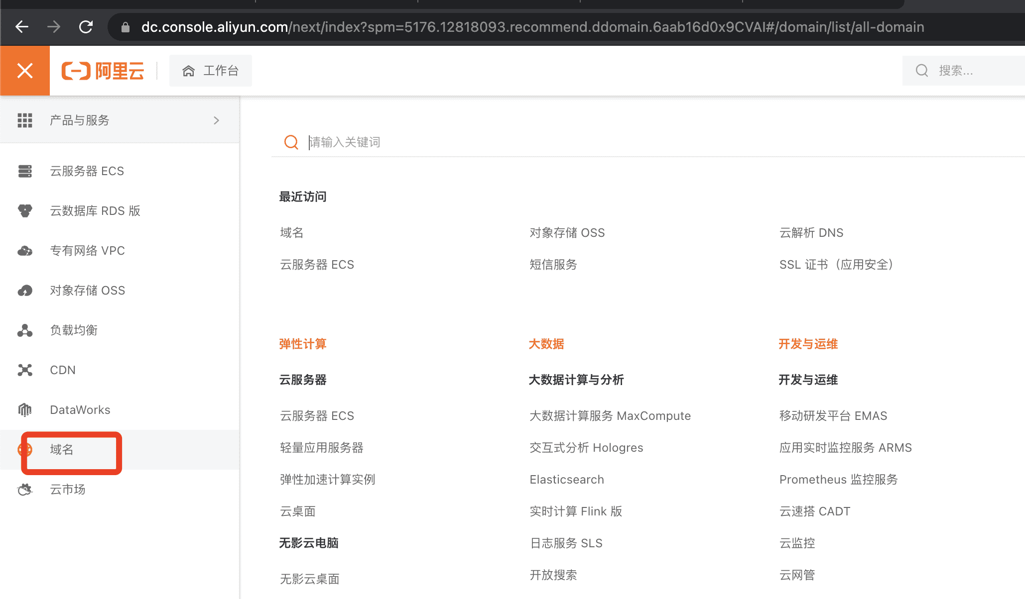
Task: Click the load balancer icon
Action: 25,330
